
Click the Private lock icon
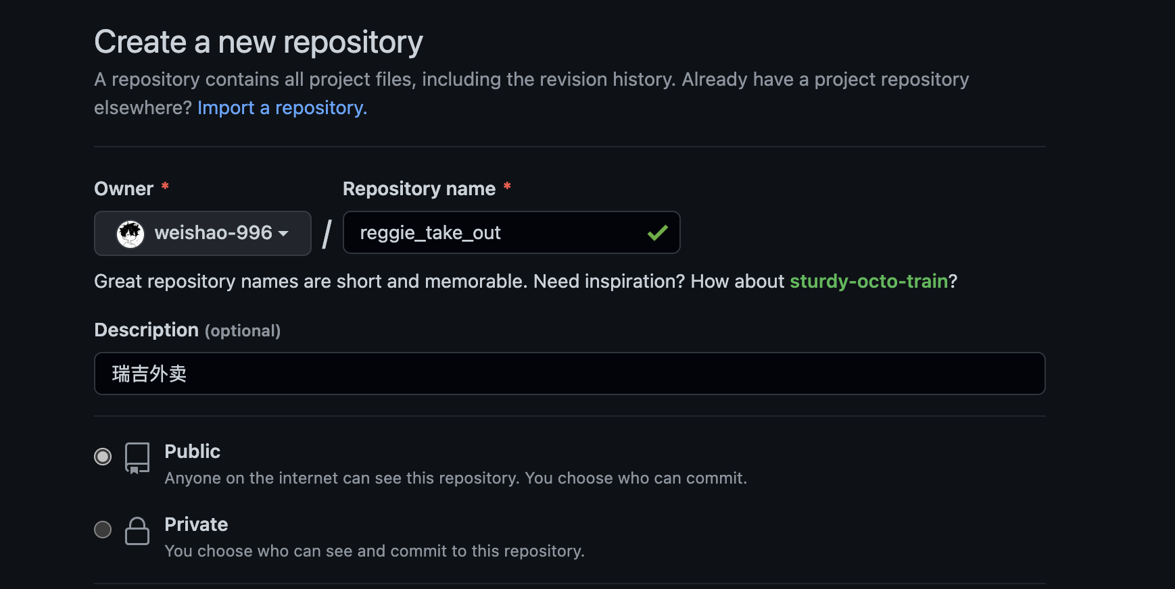coord(137,531)
